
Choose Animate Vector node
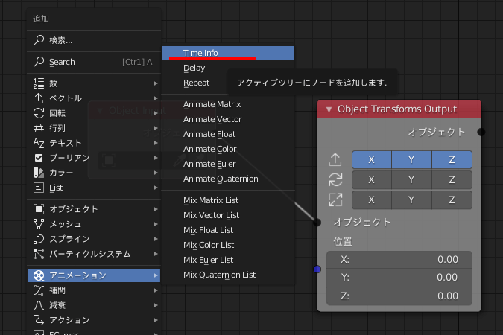pos(228,119)
